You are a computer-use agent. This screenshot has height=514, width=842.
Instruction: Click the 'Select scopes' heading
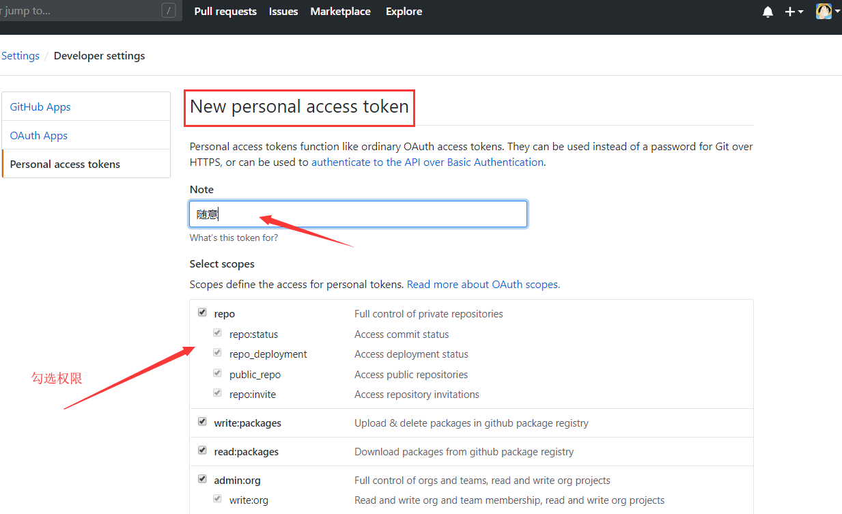point(222,264)
